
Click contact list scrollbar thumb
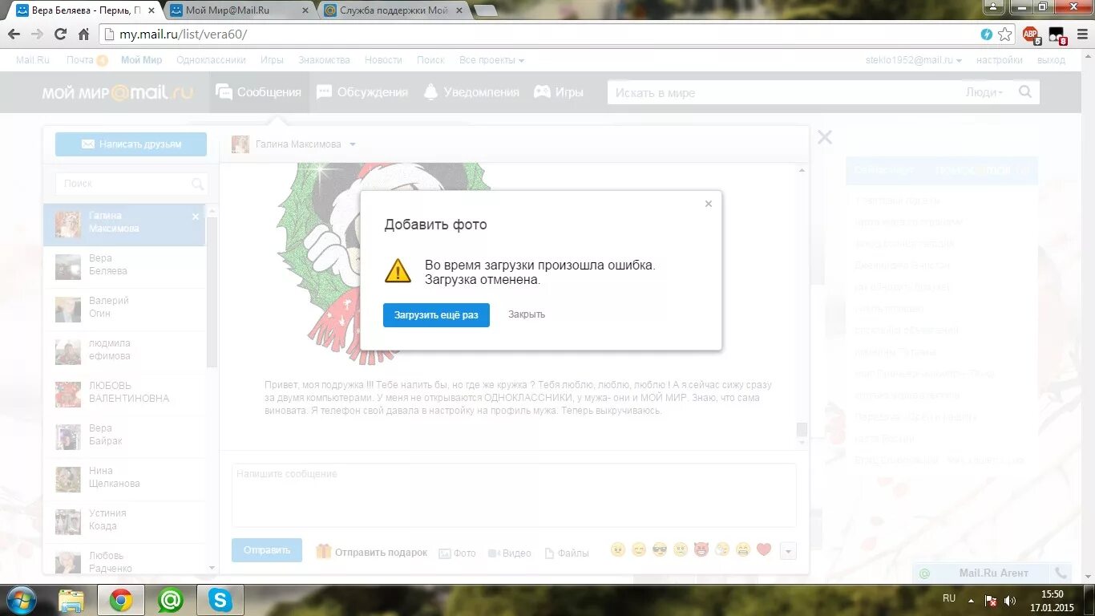coord(212,290)
